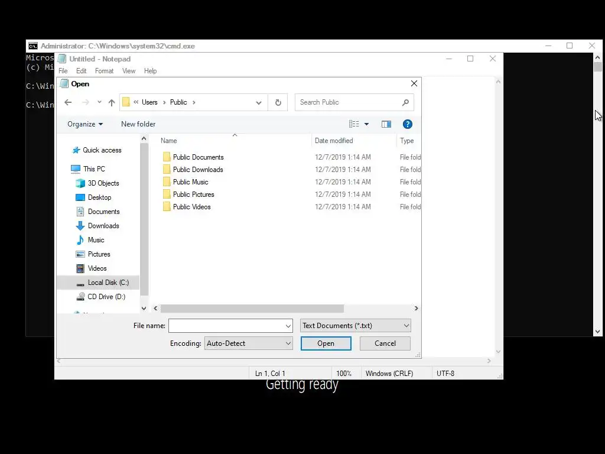Screen dimensions: 605x454
Task: Click the Desktop sidebar icon
Action: point(80,197)
